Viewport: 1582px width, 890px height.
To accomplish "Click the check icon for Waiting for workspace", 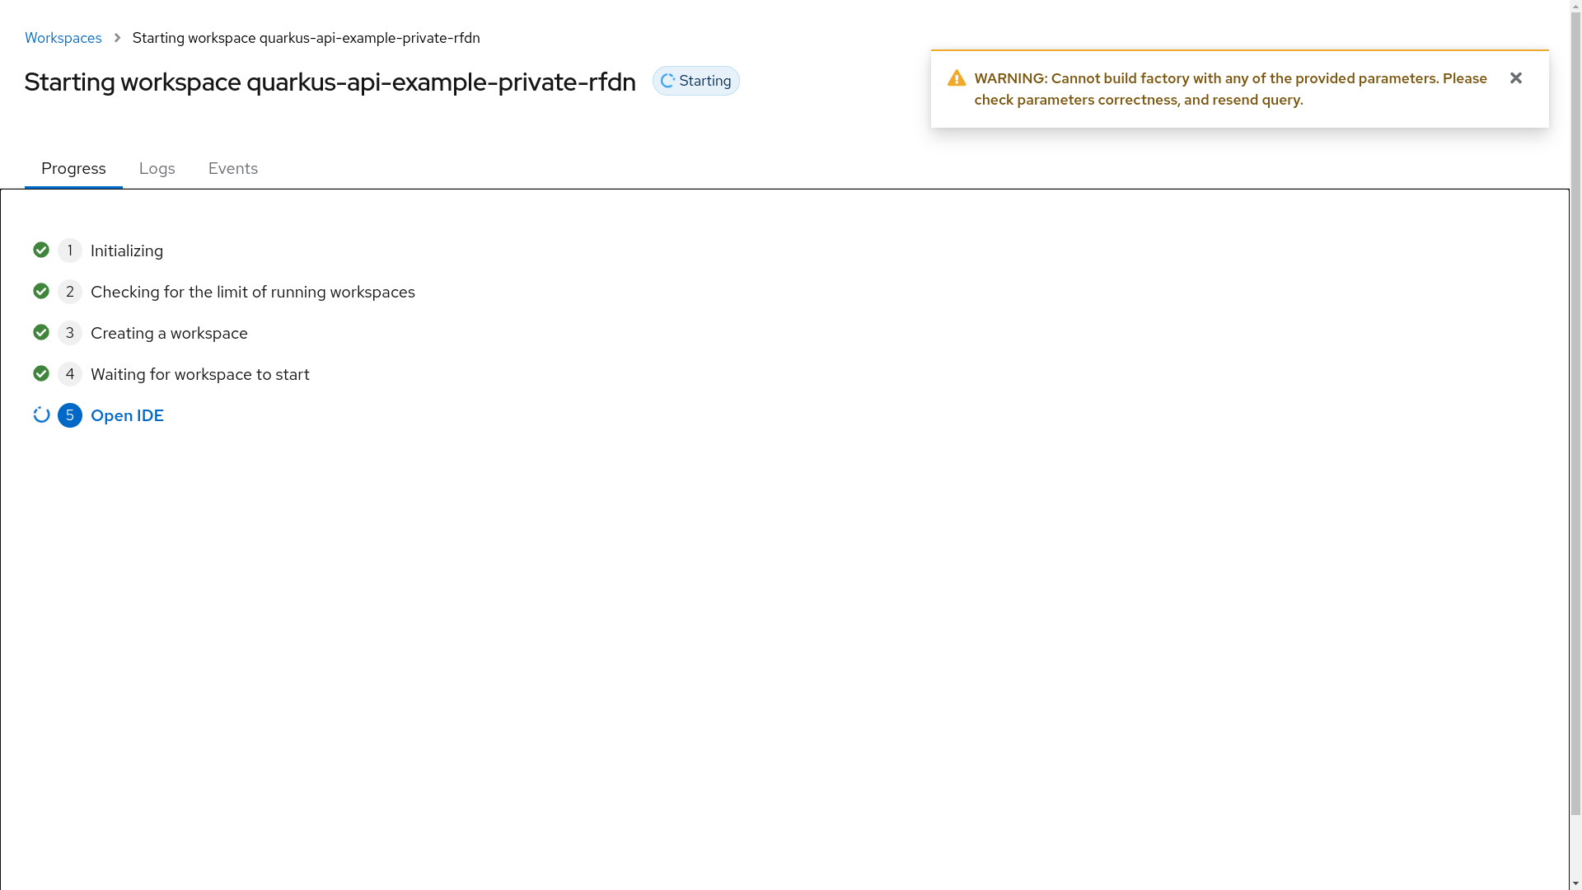I will click(x=41, y=373).
